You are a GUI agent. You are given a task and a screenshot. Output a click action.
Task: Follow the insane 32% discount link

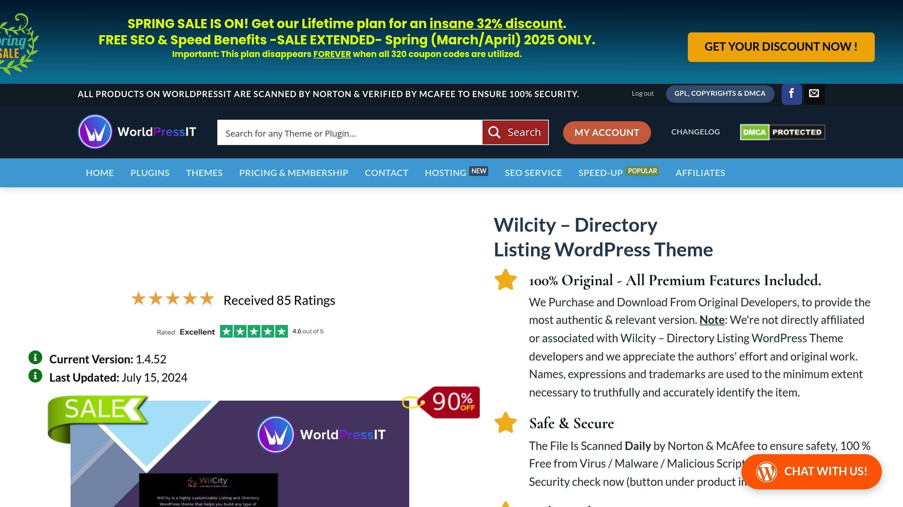click(496, 23)
